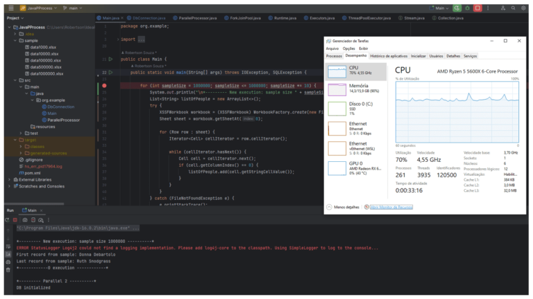Toggle the red breakpoint on the for loop line
This screenshot has width=533, height=299.
coord(104,85)
